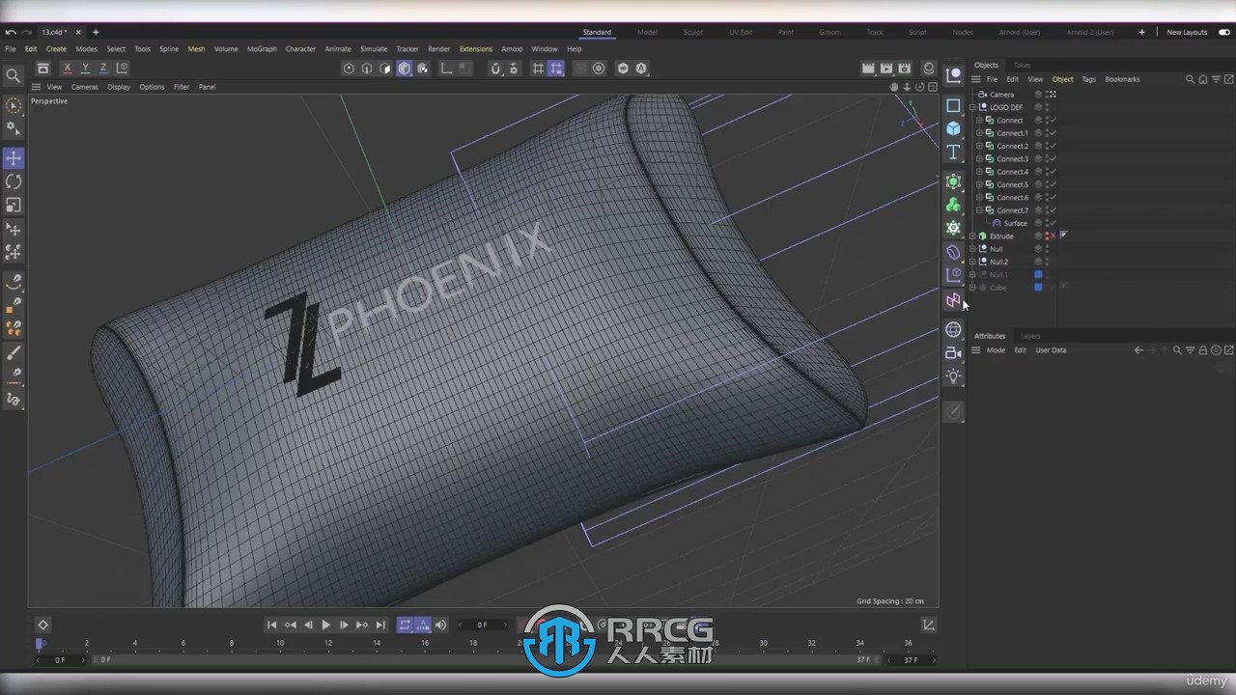Expand the Connect.4 tree node
Viewport: 1236px width, 695px height.
coord(979,172)
